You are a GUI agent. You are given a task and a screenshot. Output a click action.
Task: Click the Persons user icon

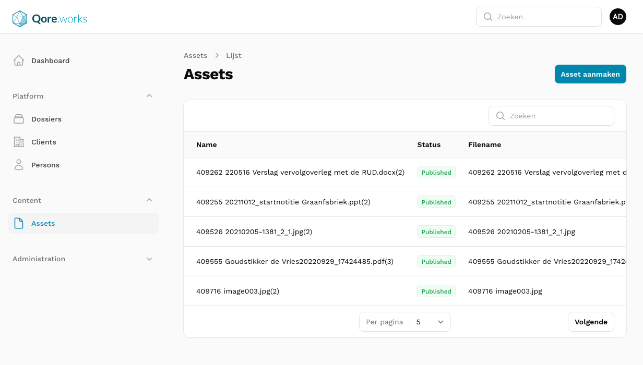[18, 165]
